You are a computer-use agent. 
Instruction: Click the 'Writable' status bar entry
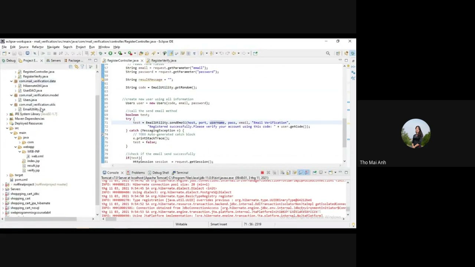[181, 224]
